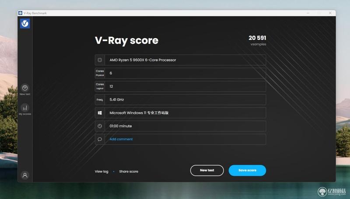
Task: Click the physical cores value 6
Action: coord(111,73)
